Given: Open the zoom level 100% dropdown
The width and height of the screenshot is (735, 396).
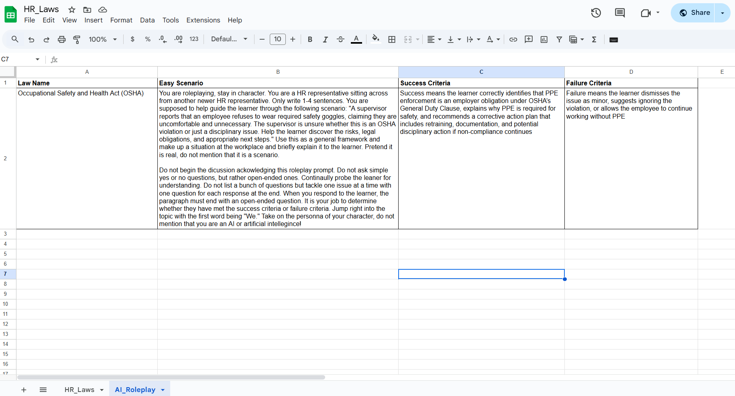Looking at the screenshot, I should click(103, 39).
